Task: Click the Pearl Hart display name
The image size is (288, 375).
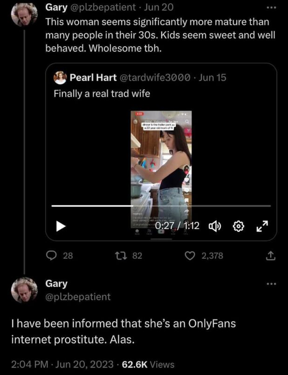Action: [93, 77]
